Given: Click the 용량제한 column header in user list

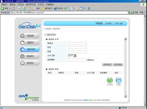Looking at the screenshot, I should pyautogui.click(x=103, y=73).
